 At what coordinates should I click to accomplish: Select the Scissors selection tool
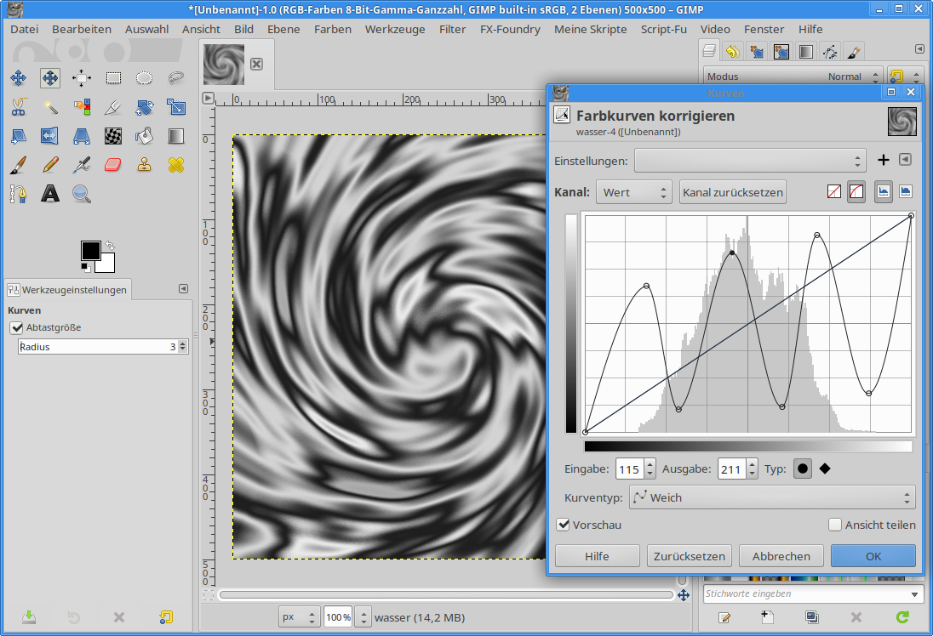tap(18, 107)
